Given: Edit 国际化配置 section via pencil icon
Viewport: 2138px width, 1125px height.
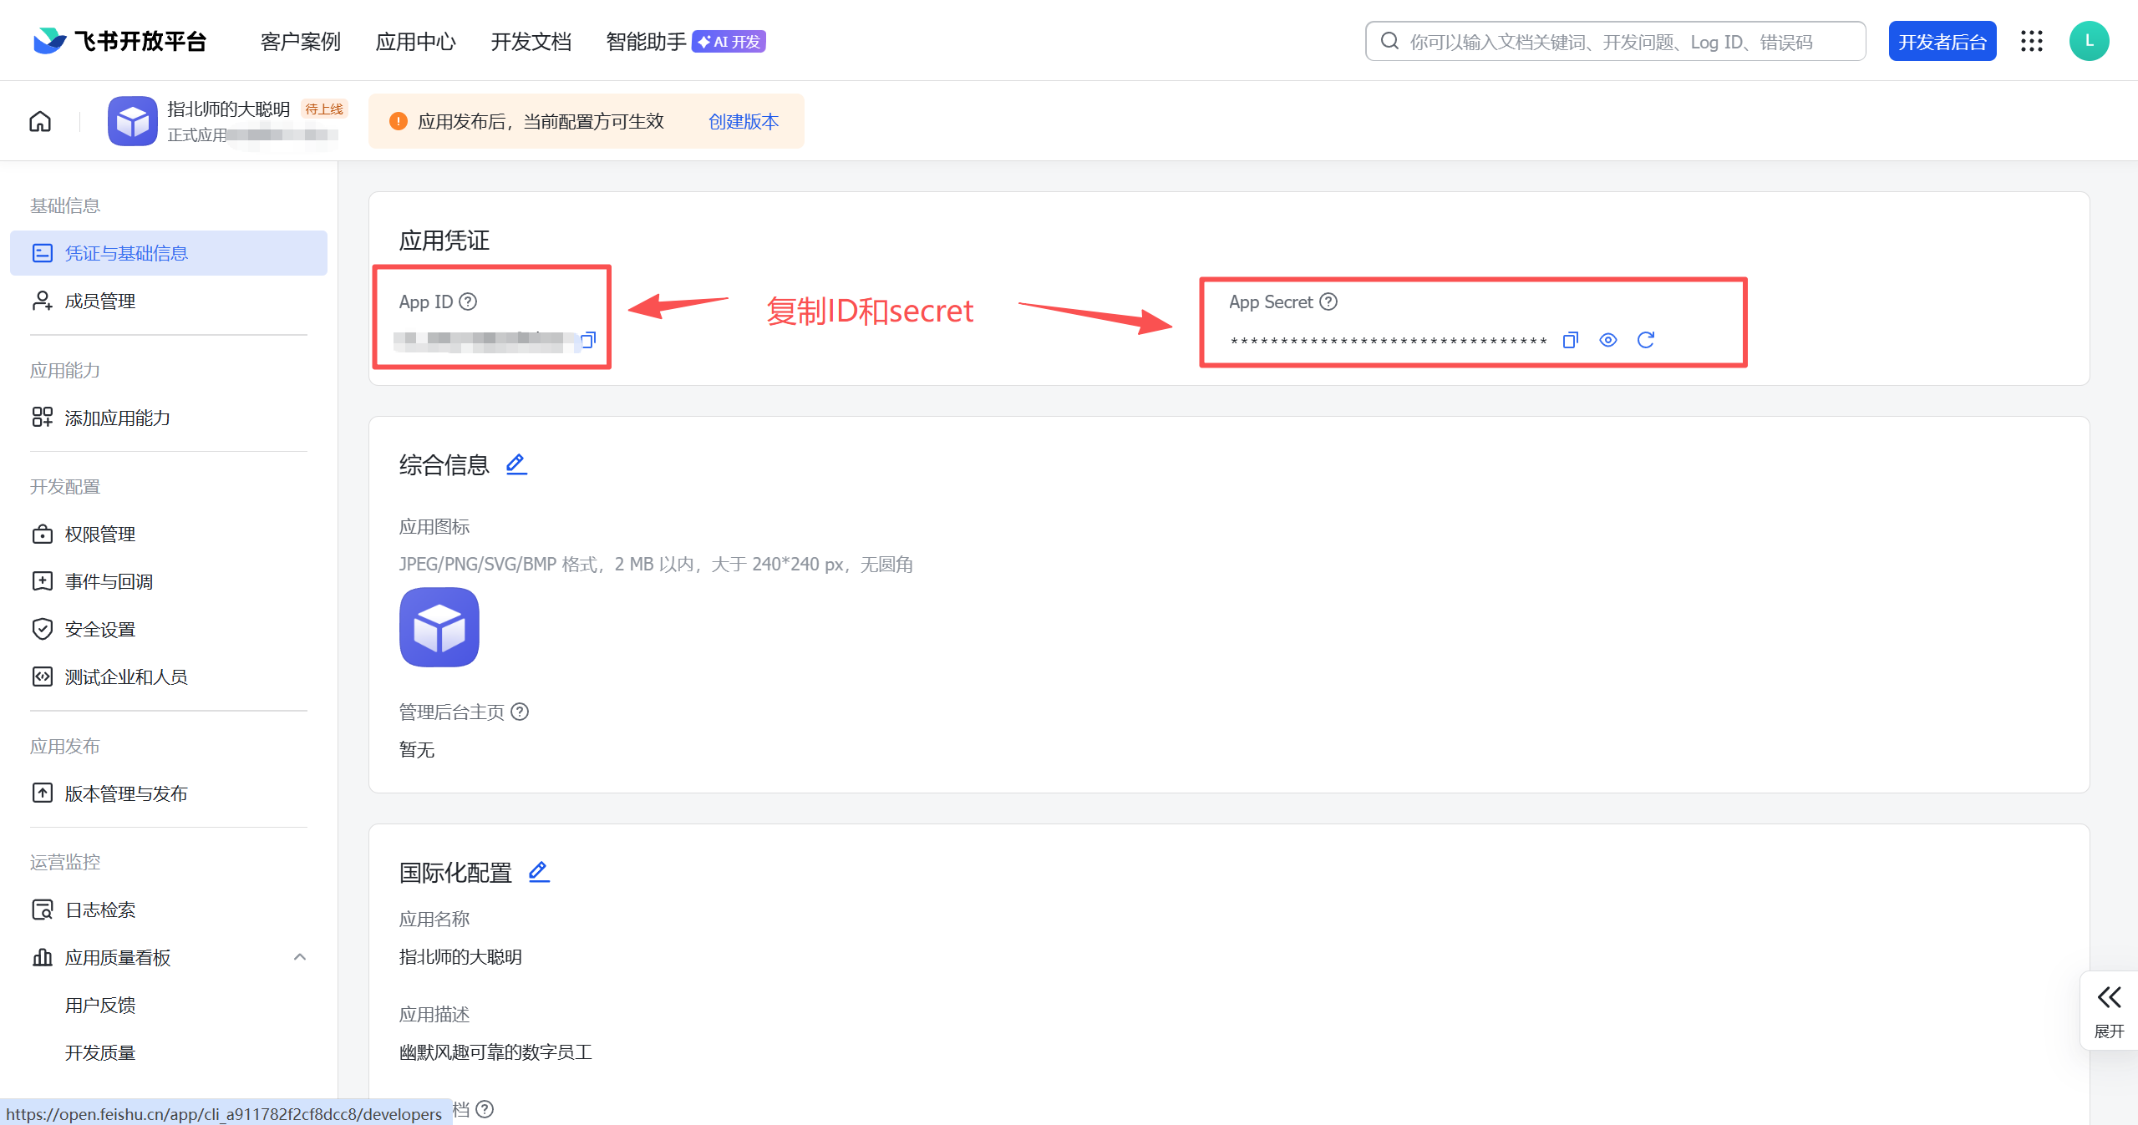Looking at the screenshot, I should (539, 872).
